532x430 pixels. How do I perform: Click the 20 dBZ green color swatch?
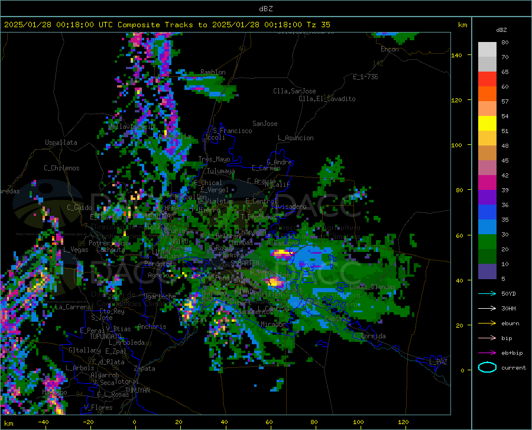coord(487,257)
